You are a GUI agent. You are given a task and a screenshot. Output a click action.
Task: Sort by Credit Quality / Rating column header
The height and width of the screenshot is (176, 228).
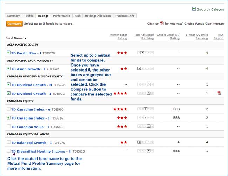click(168, 36)
